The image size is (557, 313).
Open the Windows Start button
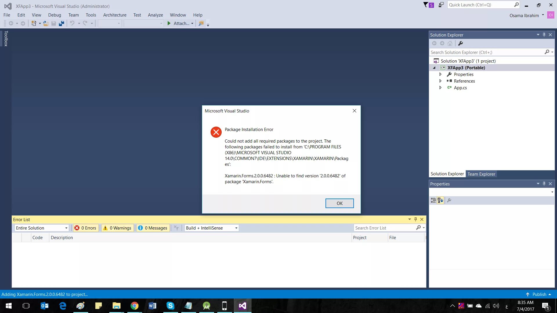[x=8, y=306]
